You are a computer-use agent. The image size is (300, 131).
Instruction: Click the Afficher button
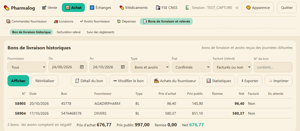18,81
